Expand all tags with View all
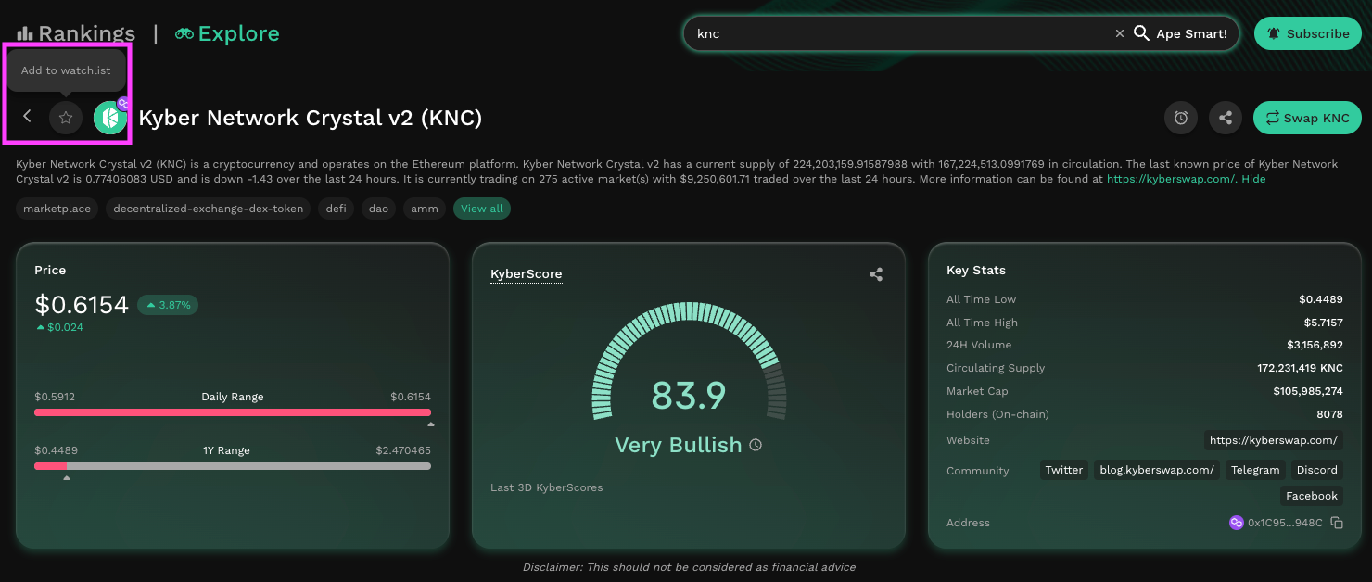 pos(482,209)
